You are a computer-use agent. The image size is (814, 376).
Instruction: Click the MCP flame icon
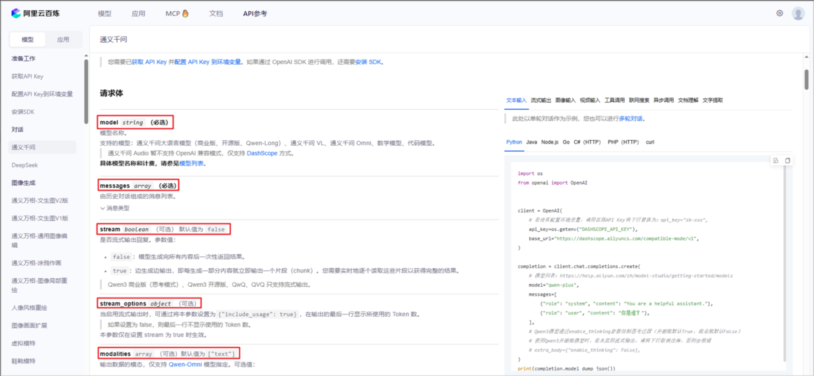pos(185,13)
